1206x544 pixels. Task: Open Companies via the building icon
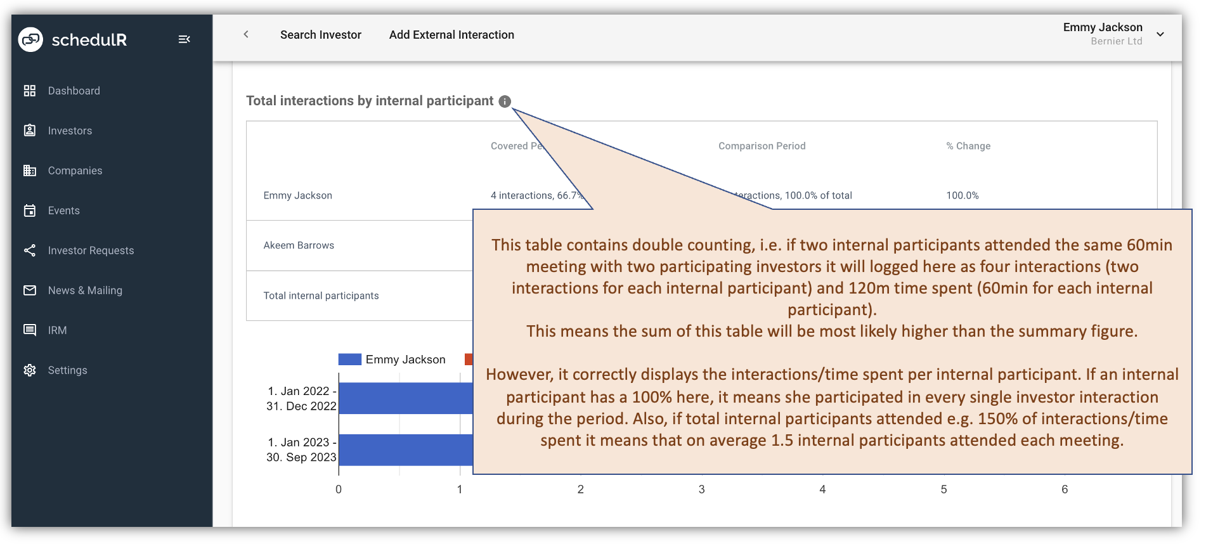tap(30, 170)
